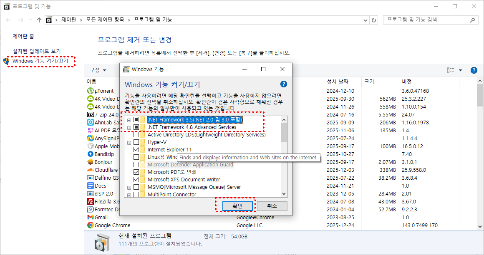Viewport: 484px width, 255px height.
Task: Open the 구성 dropdown menu
Action: [x=98, y=70]
